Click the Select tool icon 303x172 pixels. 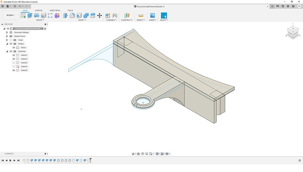coord(164,16)
